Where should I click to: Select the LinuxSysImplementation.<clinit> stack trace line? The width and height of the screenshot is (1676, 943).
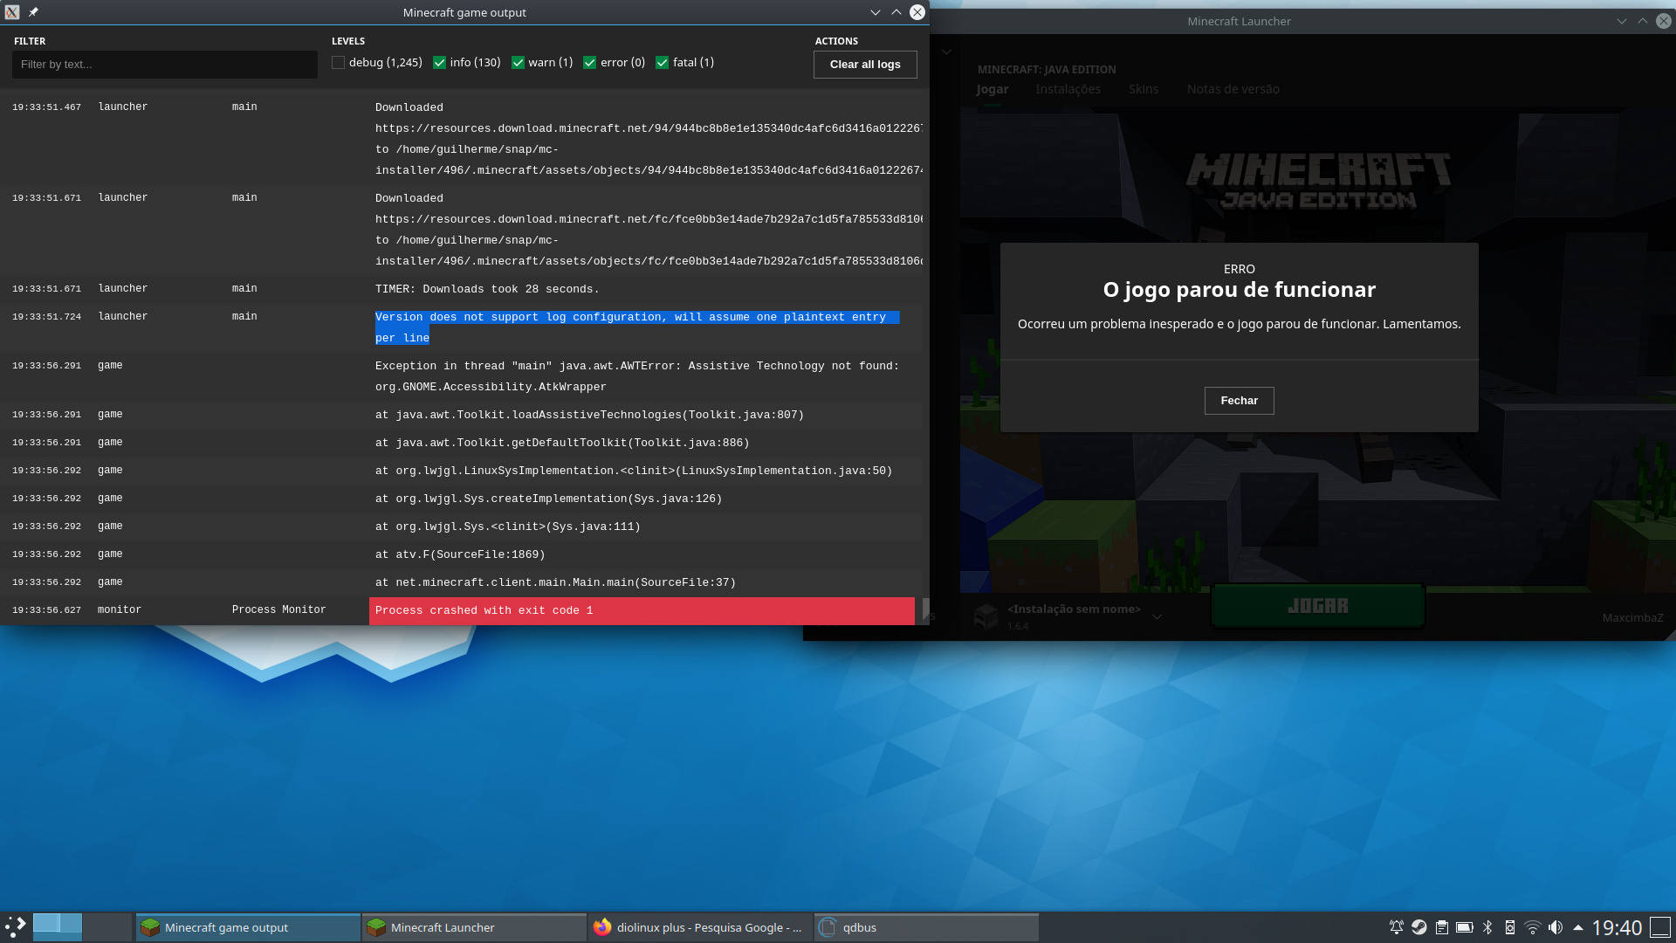coord(634,471)
